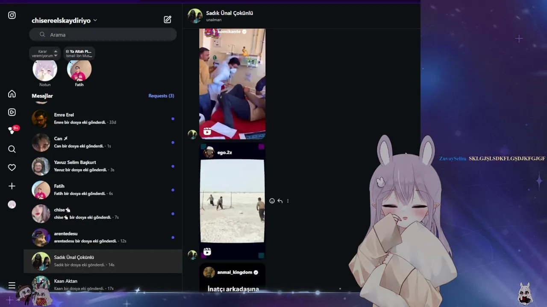This screenshot has width=547, height=307.
Task: Click the ZuvaySelim chat overlay username
Action: click(x=453, y=159)
